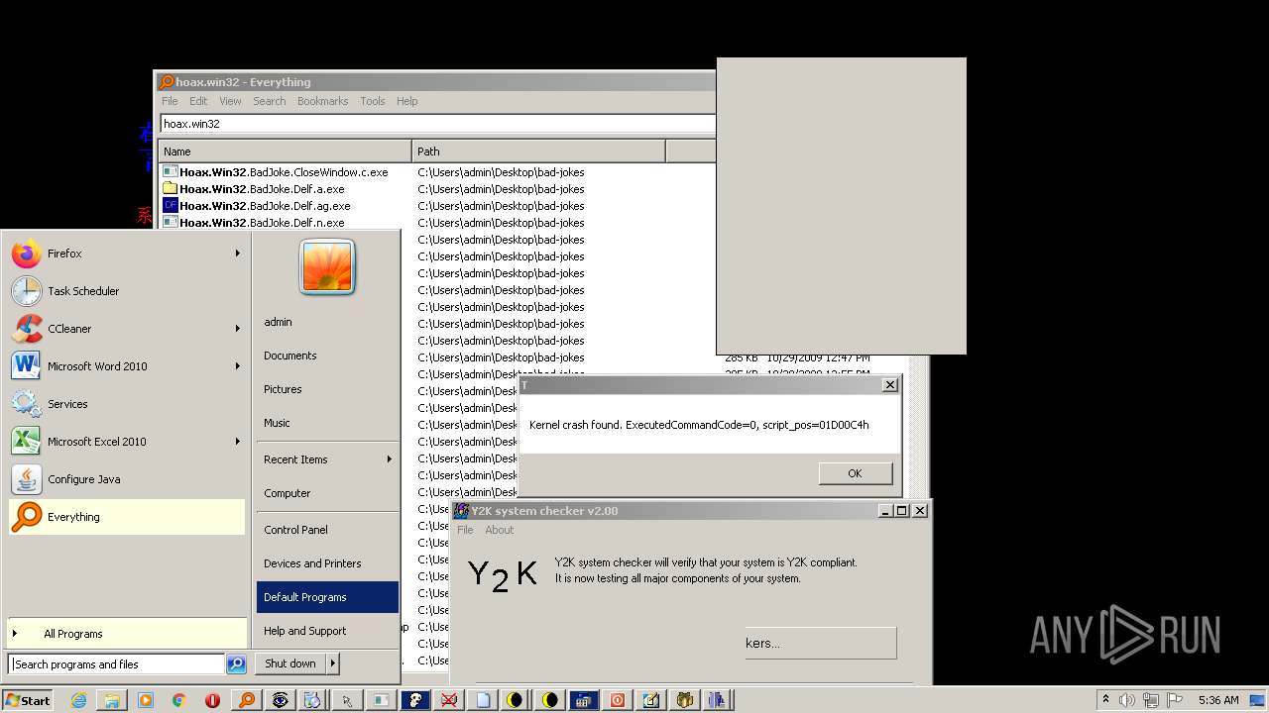Open Control Panel
The height and width of the screenshot is (713, 1269).
(x=327, y=530)
